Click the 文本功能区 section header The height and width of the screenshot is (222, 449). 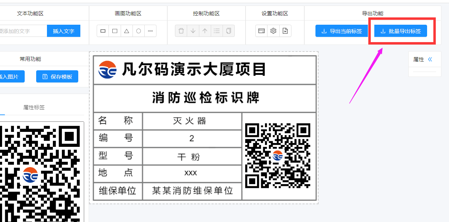tap(30, 13)
